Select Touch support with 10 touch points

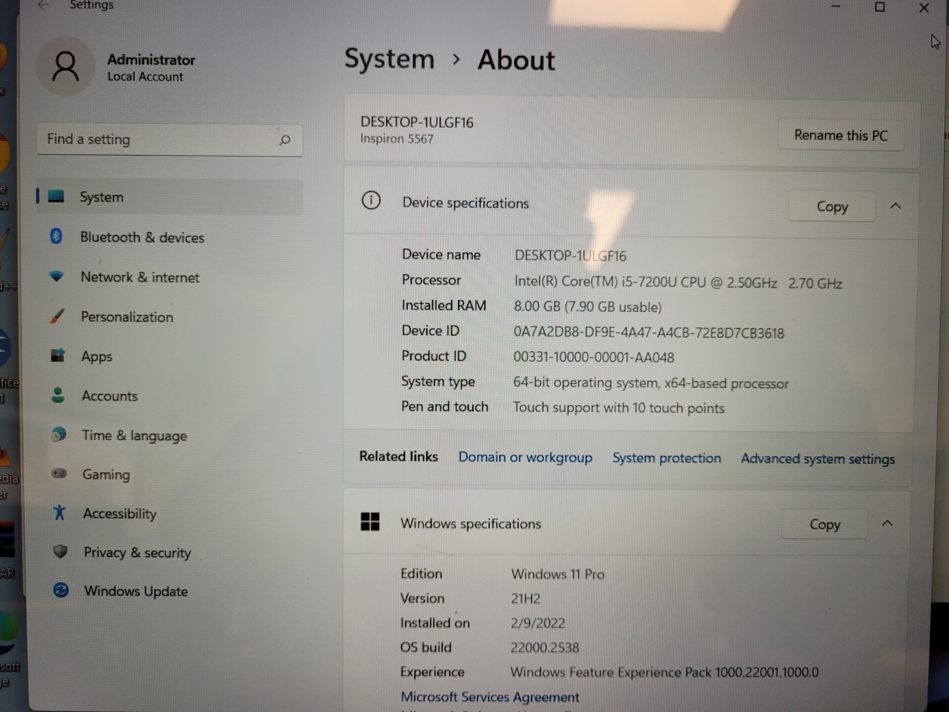click(619, 408)
